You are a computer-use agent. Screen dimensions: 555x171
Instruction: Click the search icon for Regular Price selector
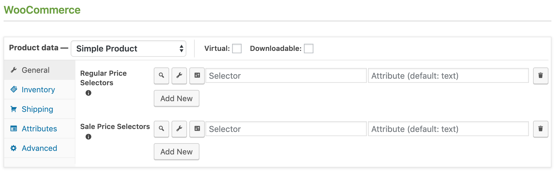(x=161, y=76)
